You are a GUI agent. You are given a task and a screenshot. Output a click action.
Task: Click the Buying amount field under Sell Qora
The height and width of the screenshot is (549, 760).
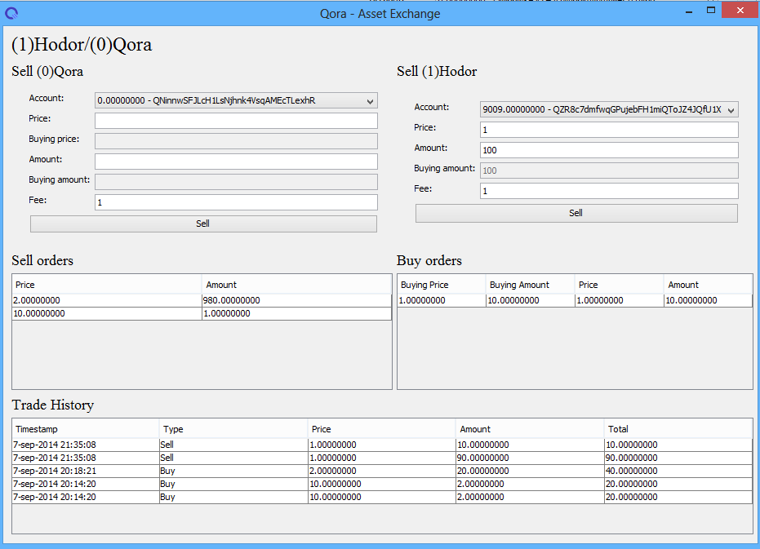click(236, 182)
